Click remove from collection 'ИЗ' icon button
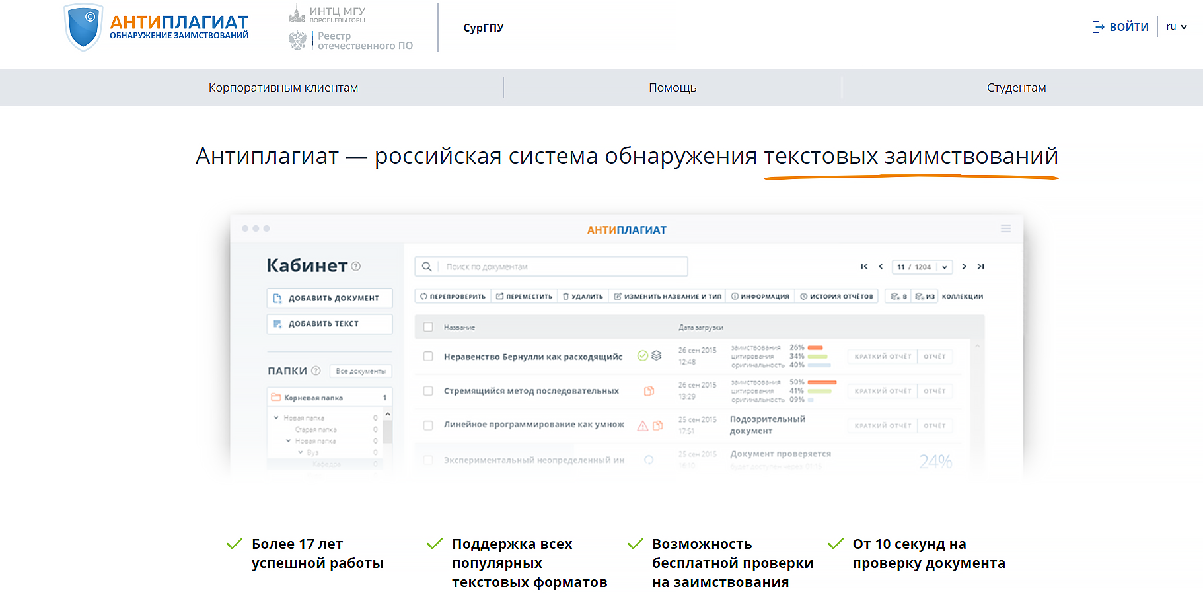The image size is (1203, 599). point(924,297)
